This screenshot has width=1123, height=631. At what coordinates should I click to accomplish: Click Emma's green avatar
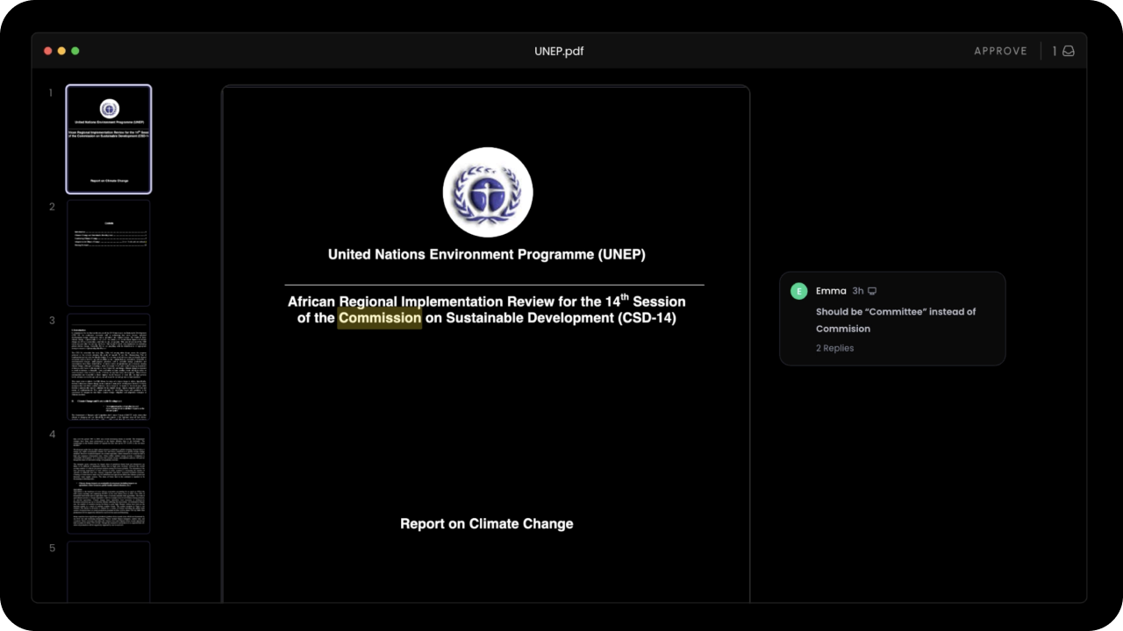tap(798, 291)
